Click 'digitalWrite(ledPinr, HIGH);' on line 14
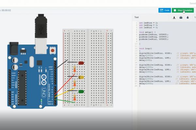This screenshot has width=196, height=130. 155,53
